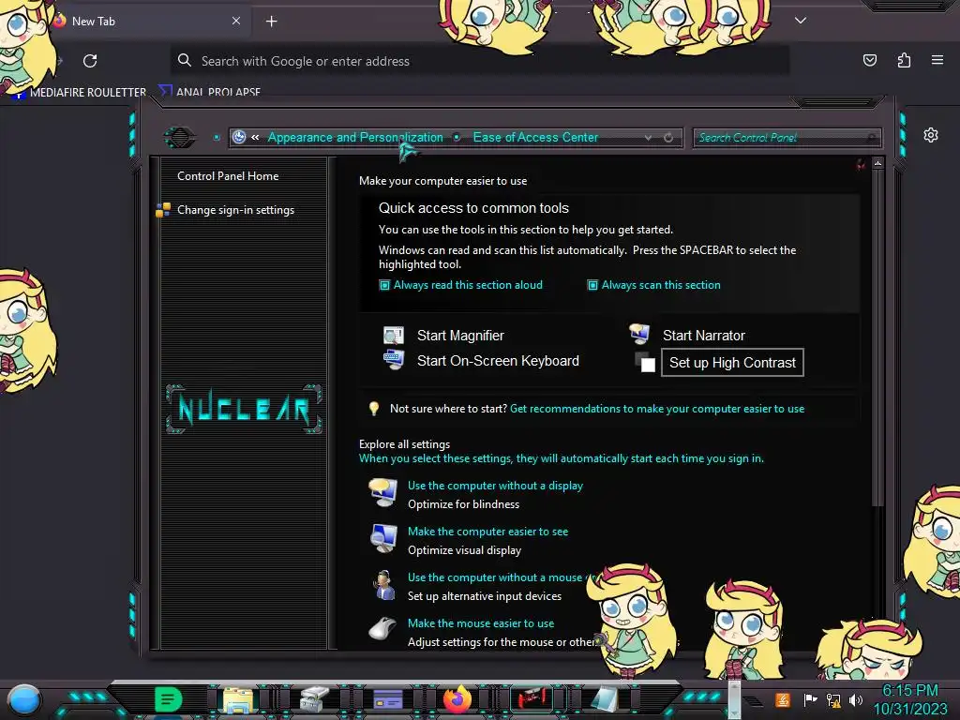Open MEDIAFIRE ROULETTER bookmark
Image resolution: width=960 pixels, height=720 pixels.
[81, 93]
